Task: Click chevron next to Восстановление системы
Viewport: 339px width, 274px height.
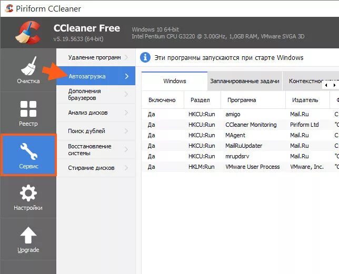Action: coord(127,149)
